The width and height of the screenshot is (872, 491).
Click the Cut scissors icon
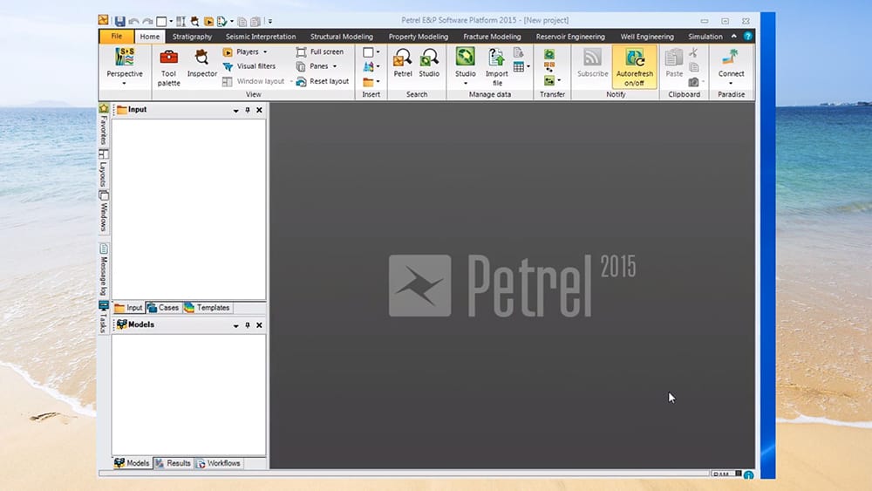click(x=693, y=53)
